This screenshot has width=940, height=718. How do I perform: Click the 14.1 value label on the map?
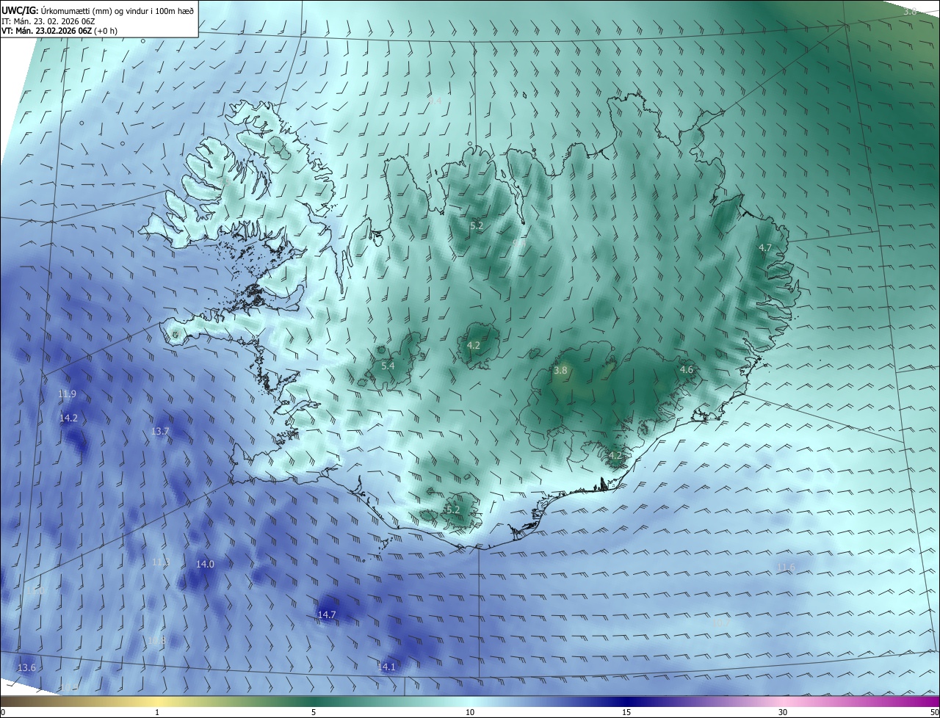[x=386, y=667]
